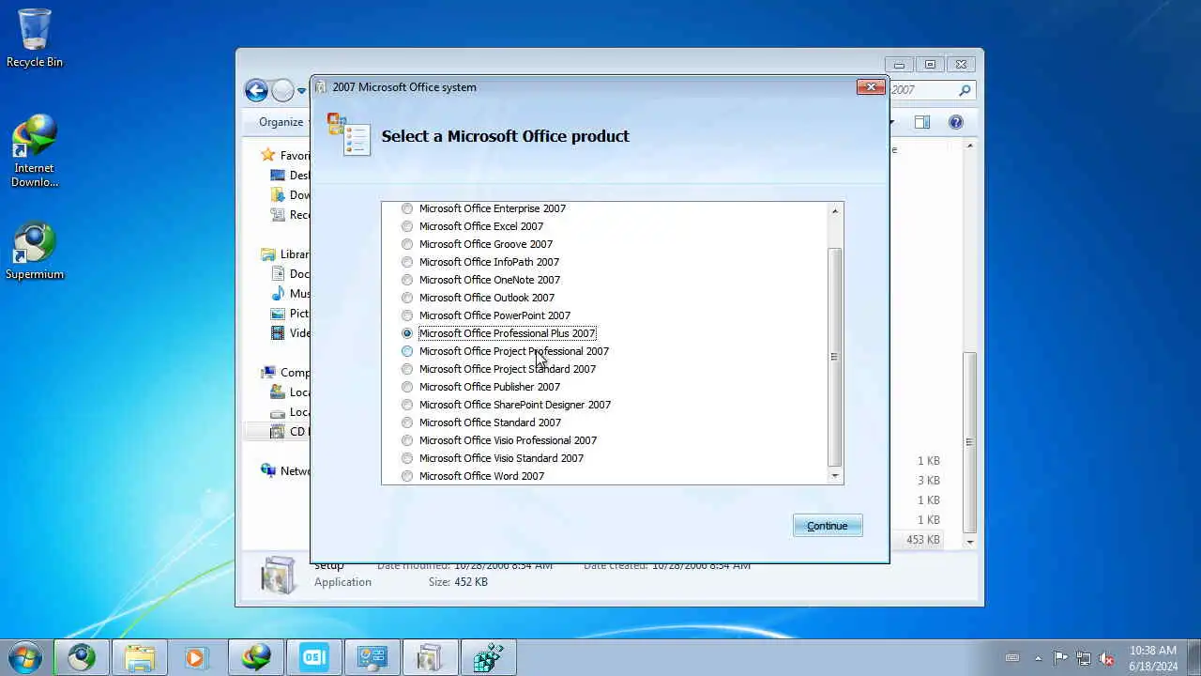1201x676 pixels.
Task: Open the Windows Start menu
Action: (24, 657)
